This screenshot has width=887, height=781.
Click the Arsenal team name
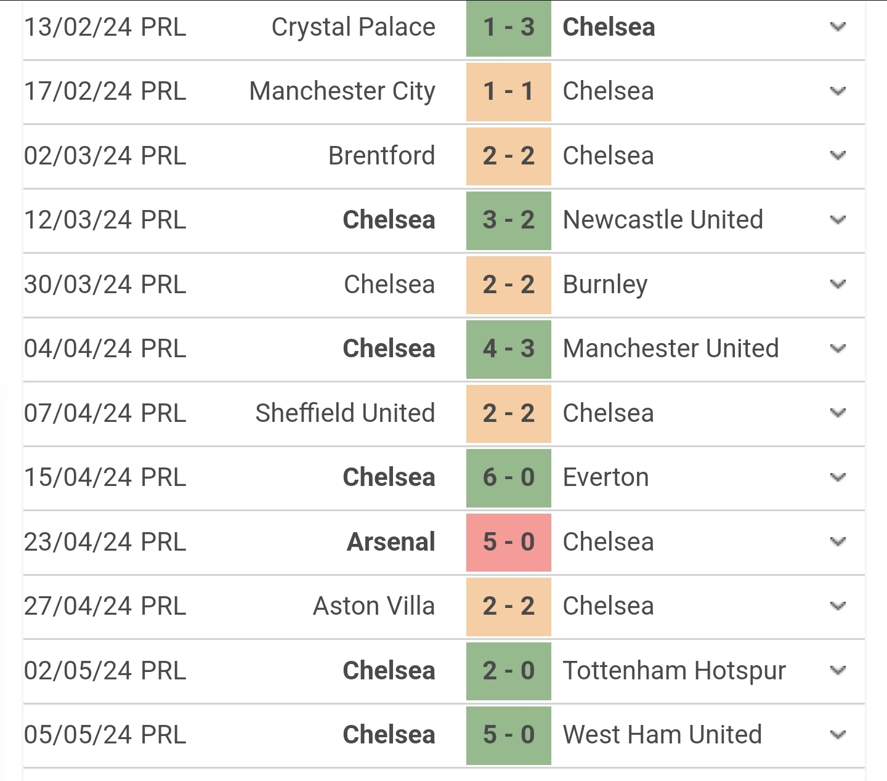click(391, 542)
